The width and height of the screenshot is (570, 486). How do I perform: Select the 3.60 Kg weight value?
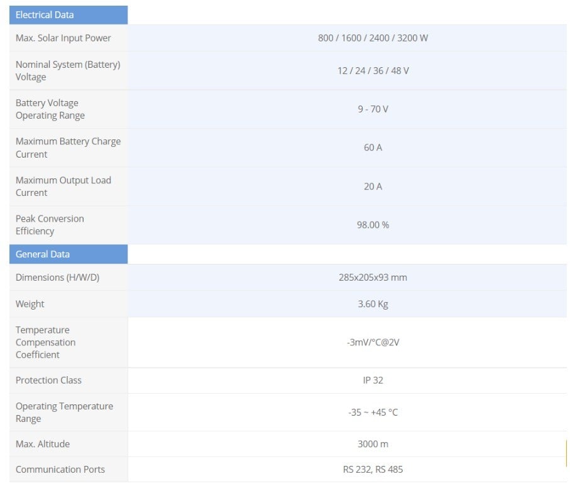click(373, 304)
